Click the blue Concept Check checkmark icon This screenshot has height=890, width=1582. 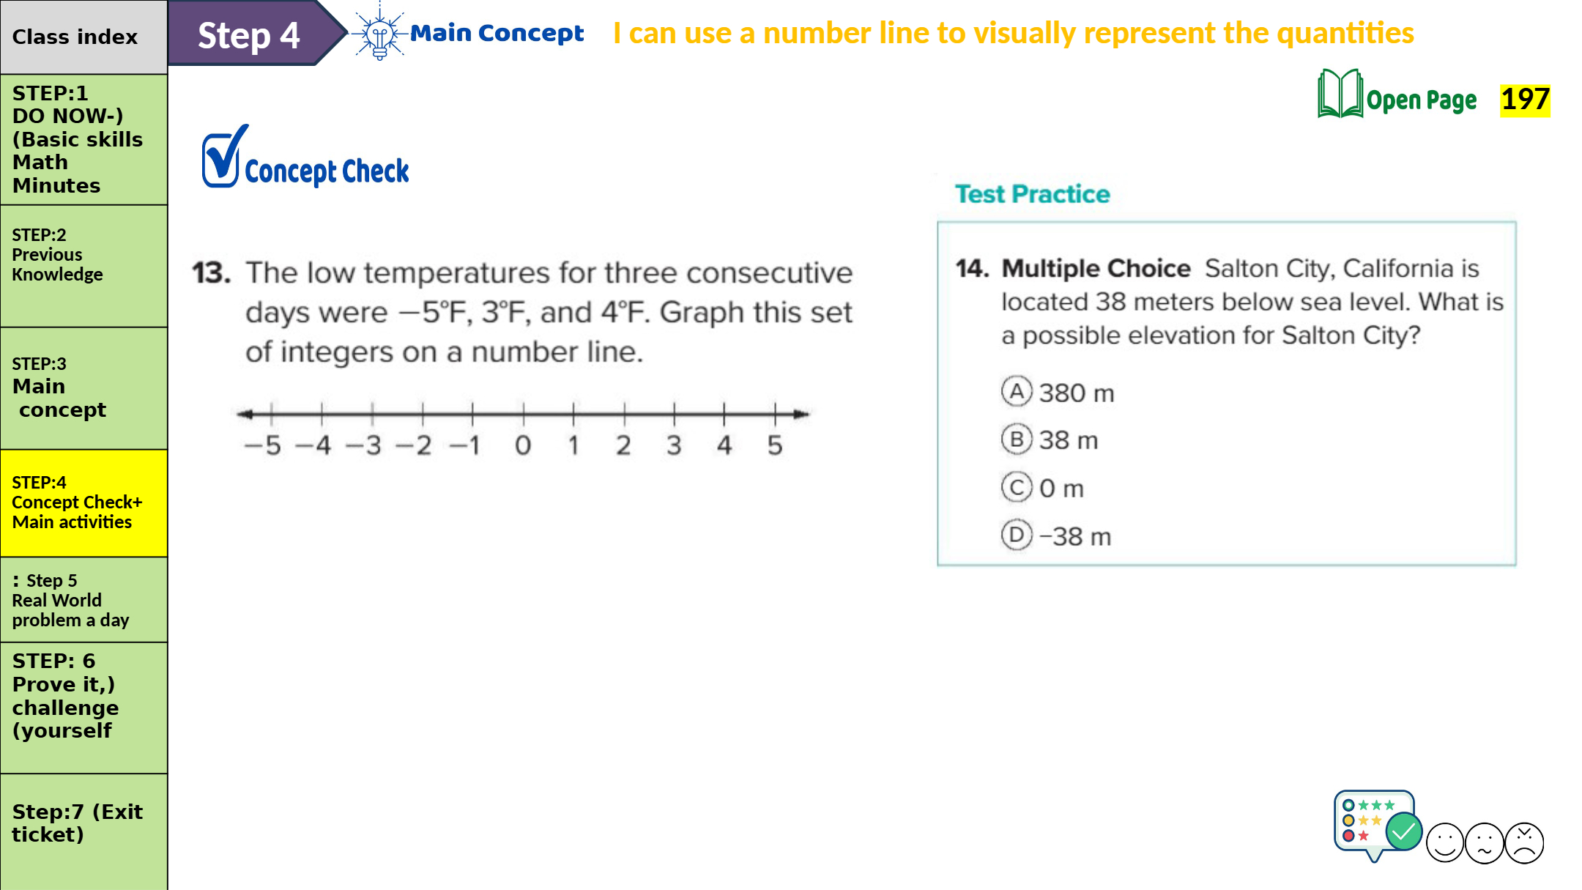coord(222,157)
